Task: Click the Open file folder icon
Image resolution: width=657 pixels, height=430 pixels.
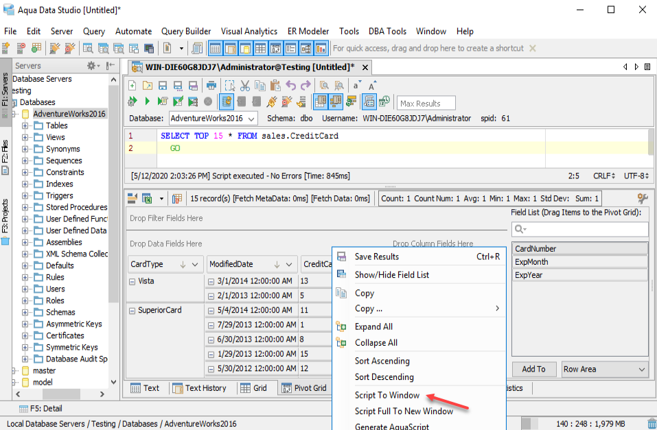Action: [x=148, y=86]
